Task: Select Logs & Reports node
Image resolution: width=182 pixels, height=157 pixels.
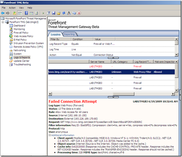Action: tap(22, 57)
